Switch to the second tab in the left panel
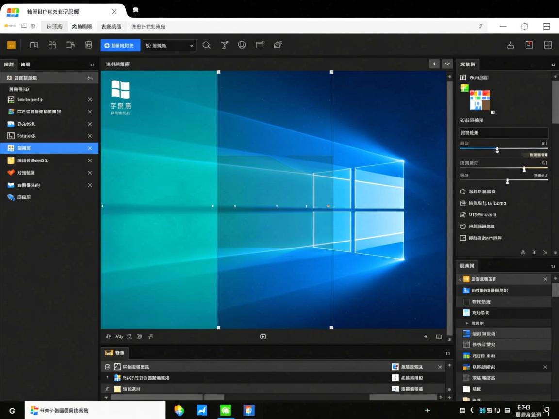Screen dimensions: 559x419 pos(25,64)
